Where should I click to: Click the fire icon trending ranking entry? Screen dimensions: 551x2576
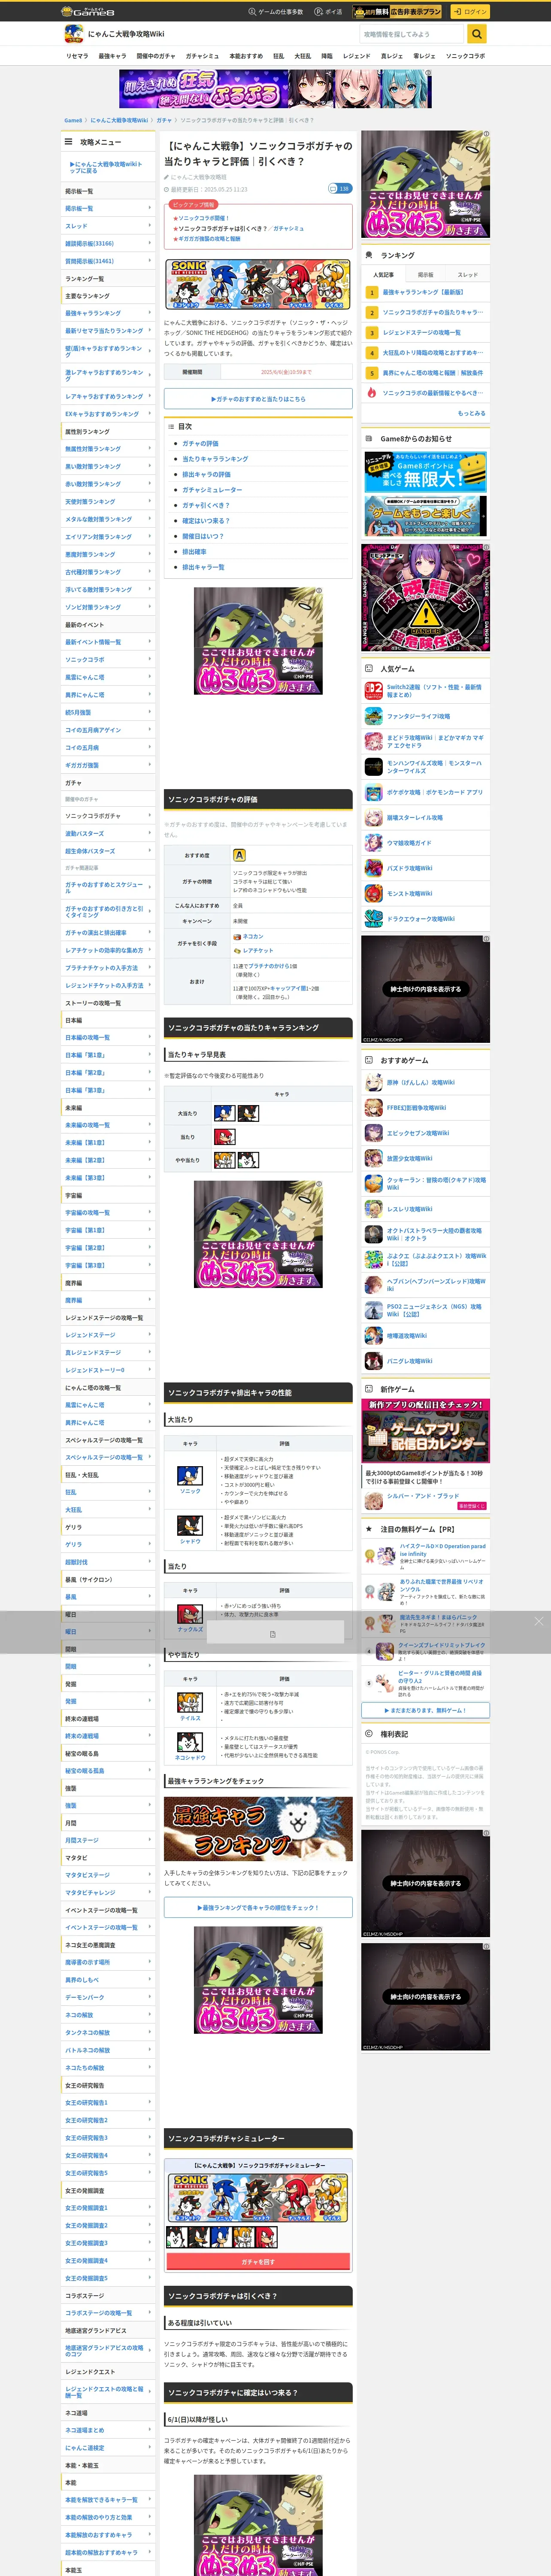click(371, 393)
